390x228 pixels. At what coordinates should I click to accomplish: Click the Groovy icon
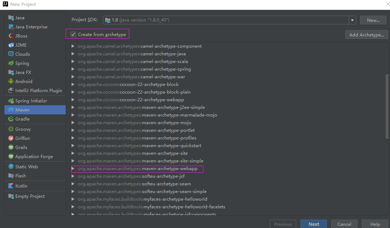pyautogui.click(x=11, y=129)
